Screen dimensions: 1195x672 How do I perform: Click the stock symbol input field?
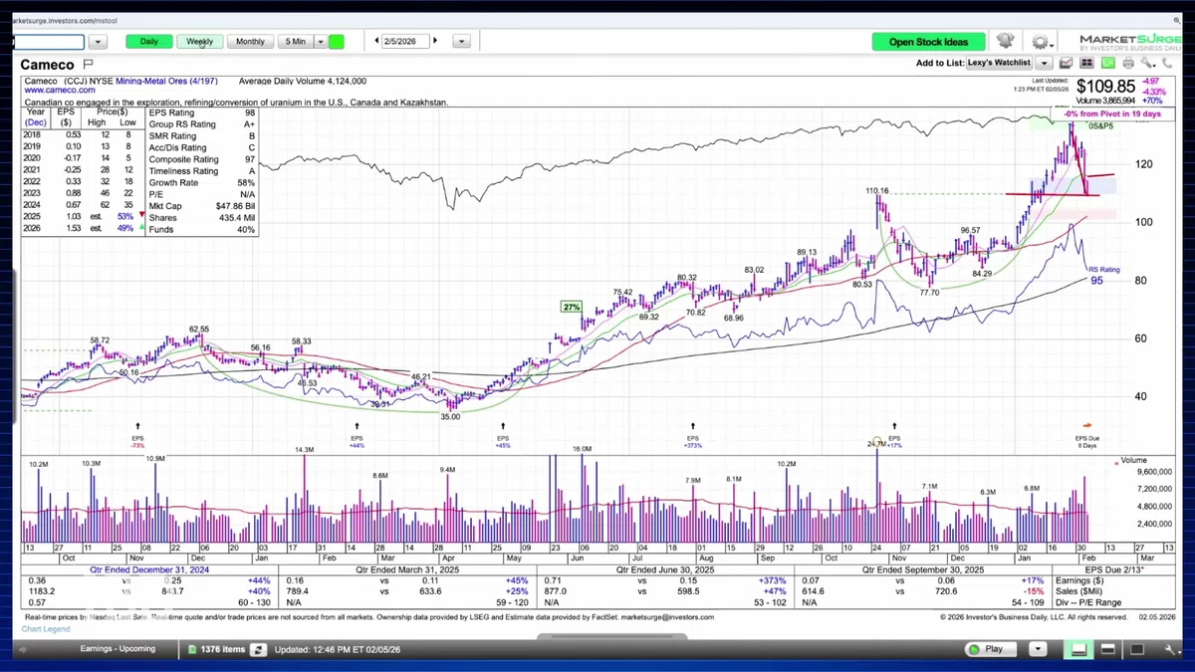pyautogui.click(x=49, y=42)
